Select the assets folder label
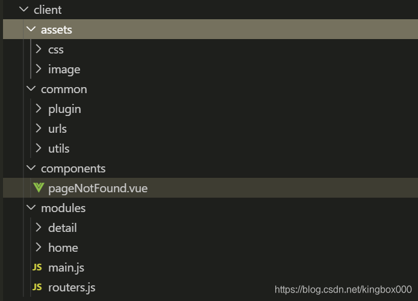Screen dimensions: 418x301 pyautogui.click(x=56, y=29)
